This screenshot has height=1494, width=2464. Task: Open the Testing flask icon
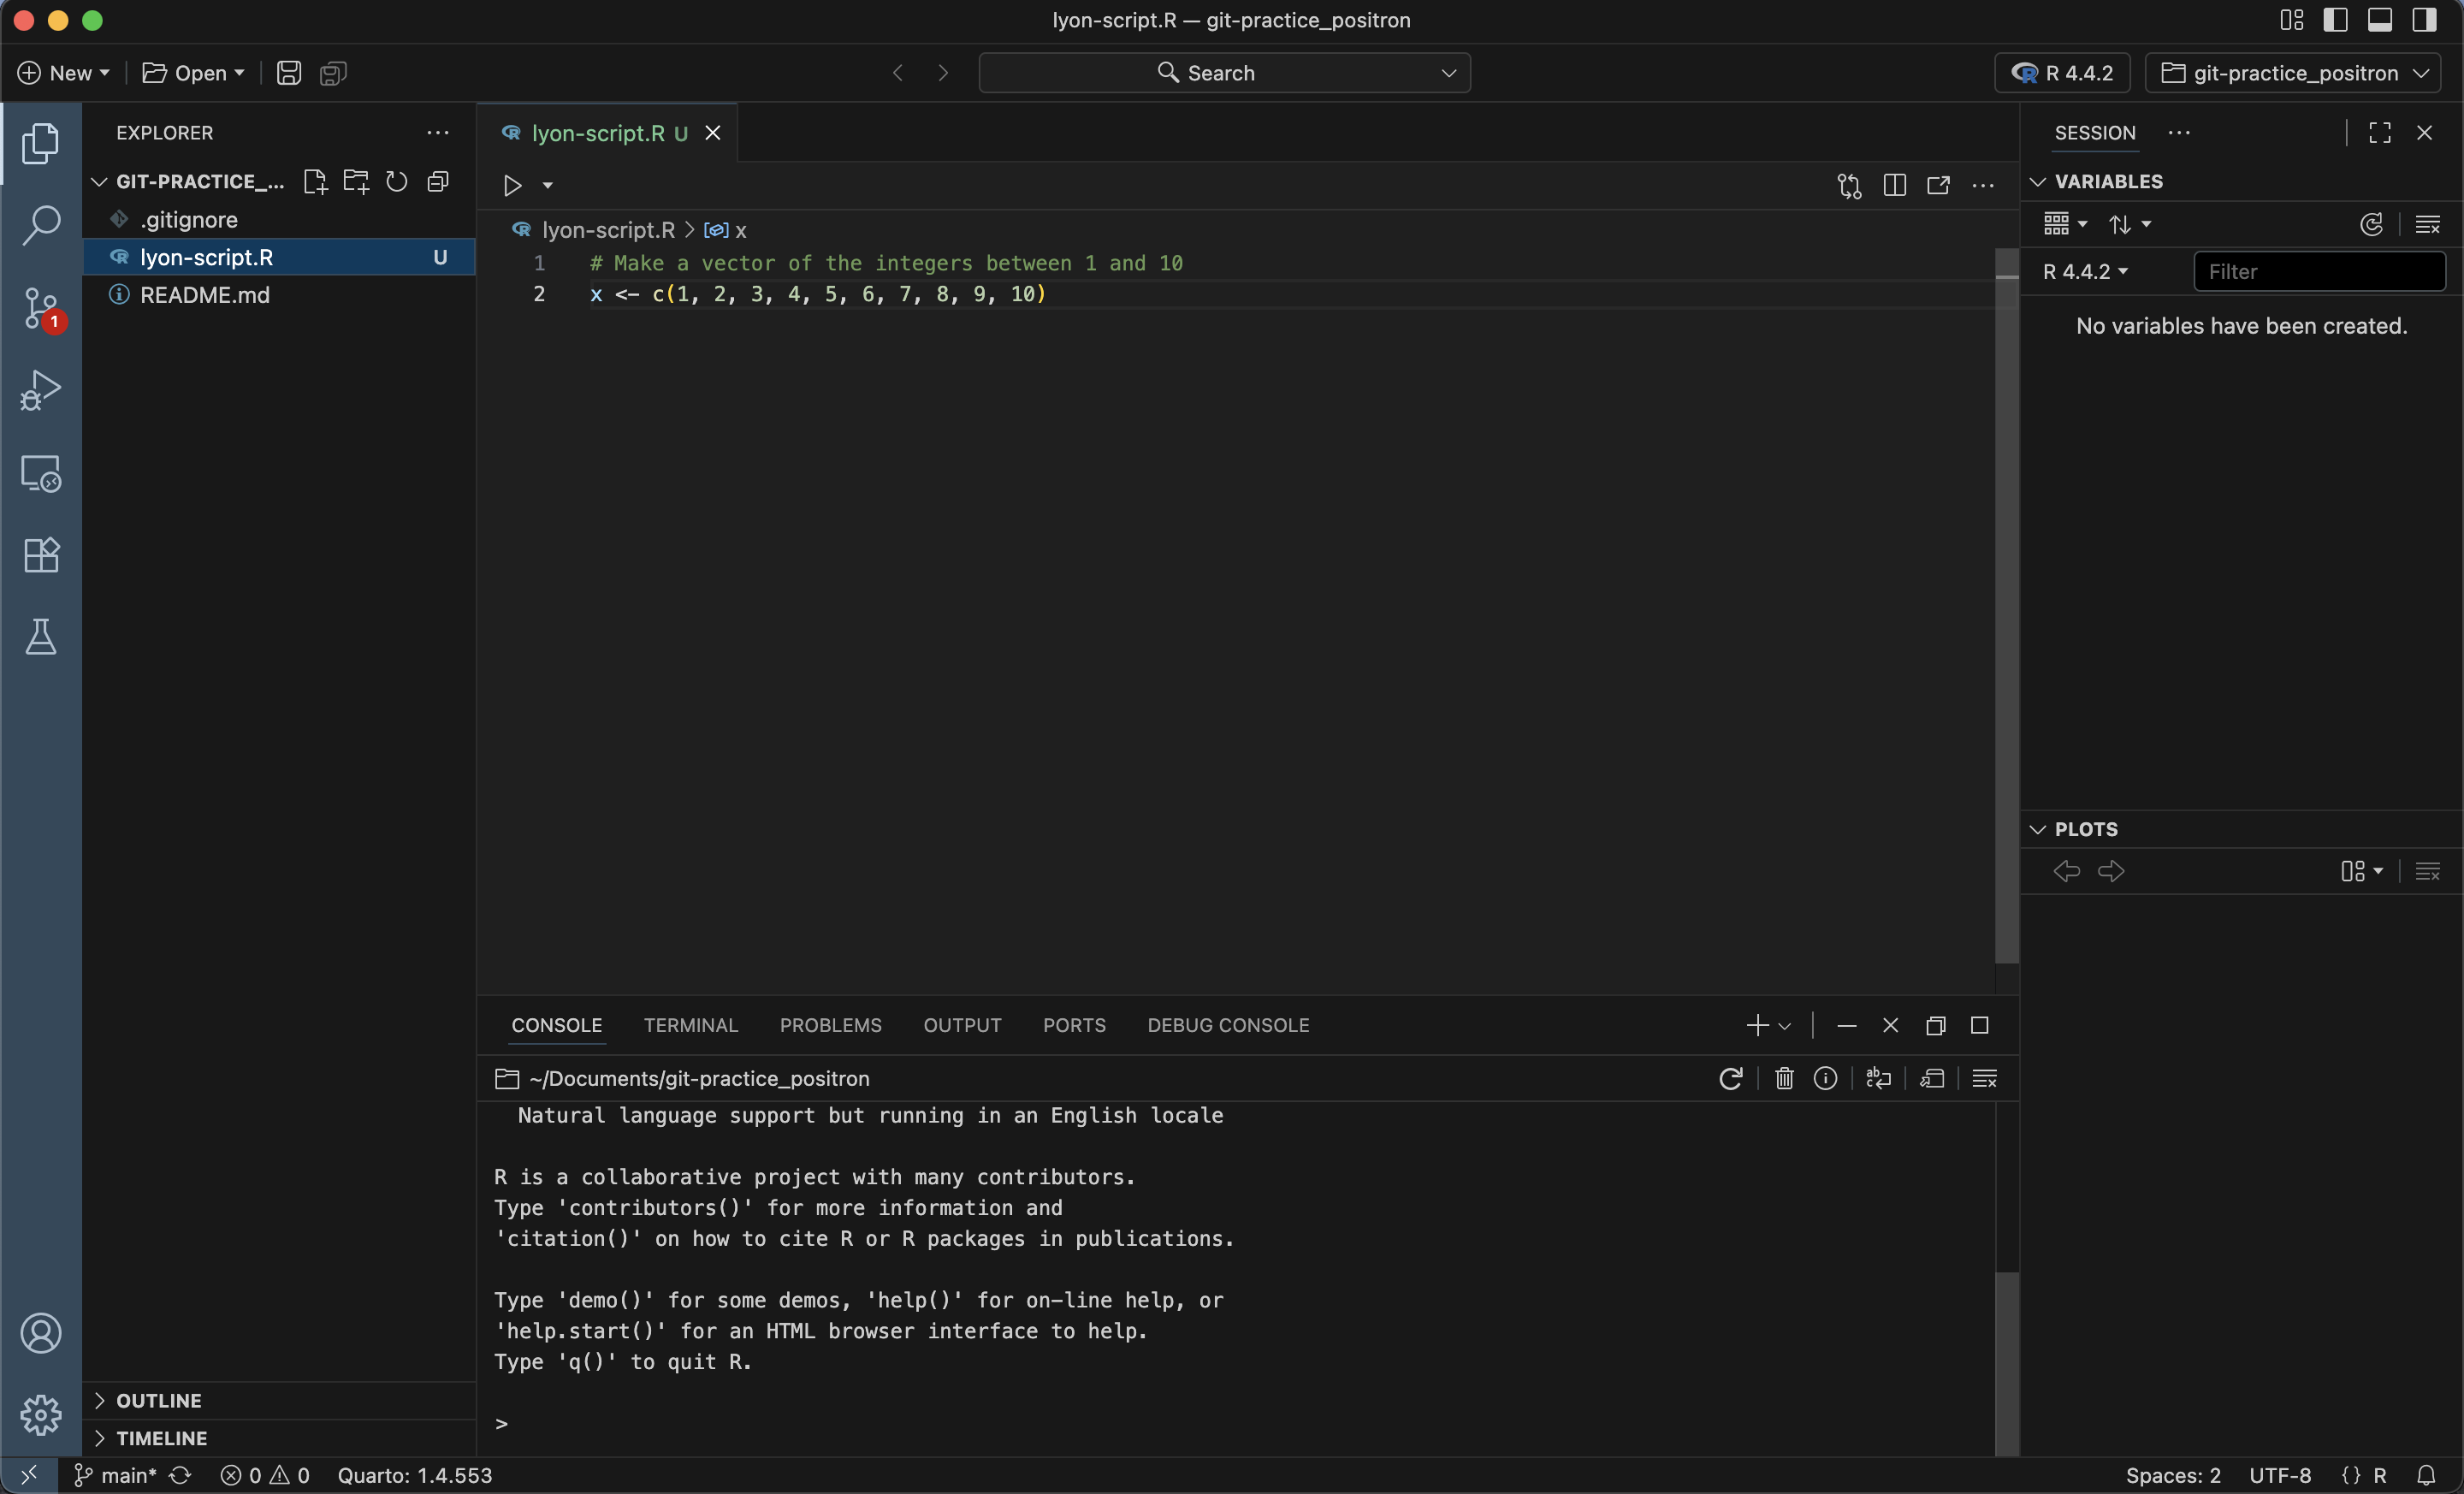click(41, 637)
